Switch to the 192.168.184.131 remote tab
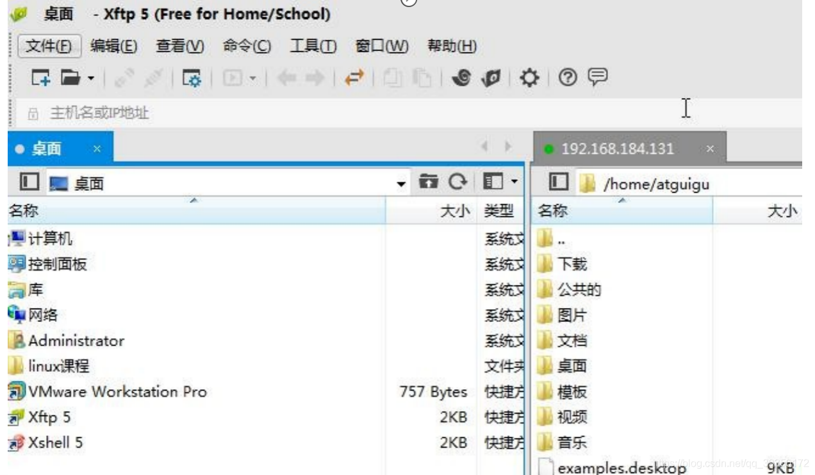Viewport: 815px width, 475px height. (x=630, y=149)
